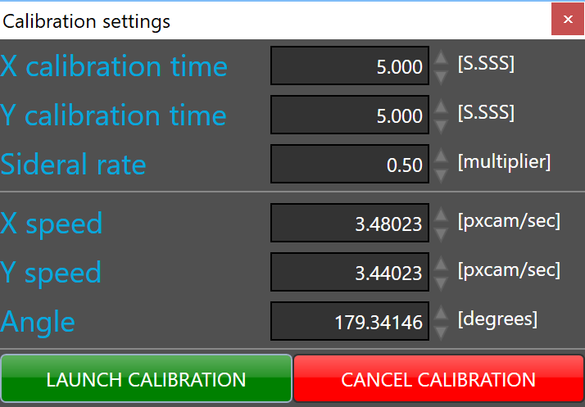Click down arrow for X calibration time

coord(441,75)
